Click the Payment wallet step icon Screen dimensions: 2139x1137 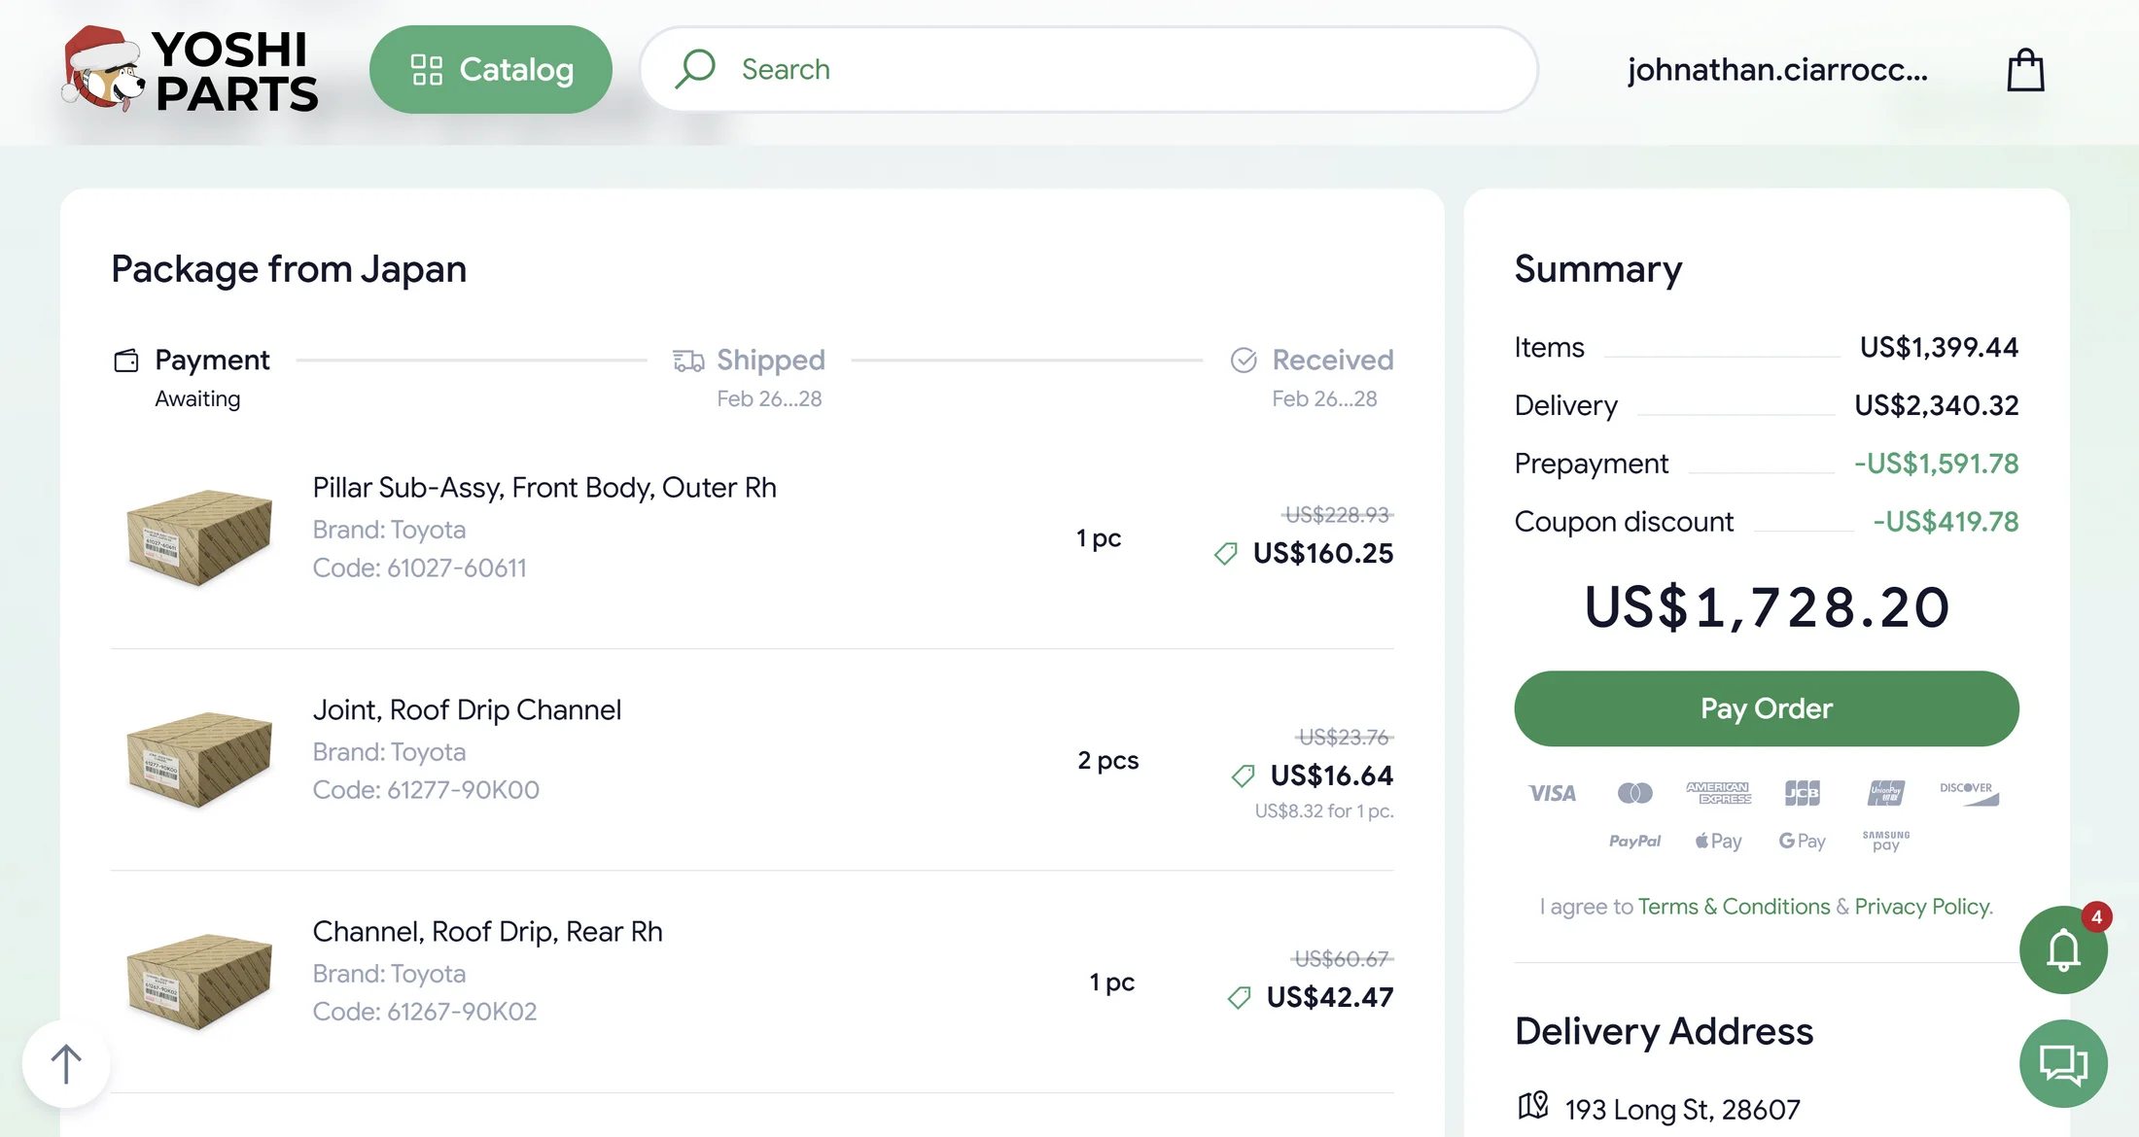click(126, 361)
